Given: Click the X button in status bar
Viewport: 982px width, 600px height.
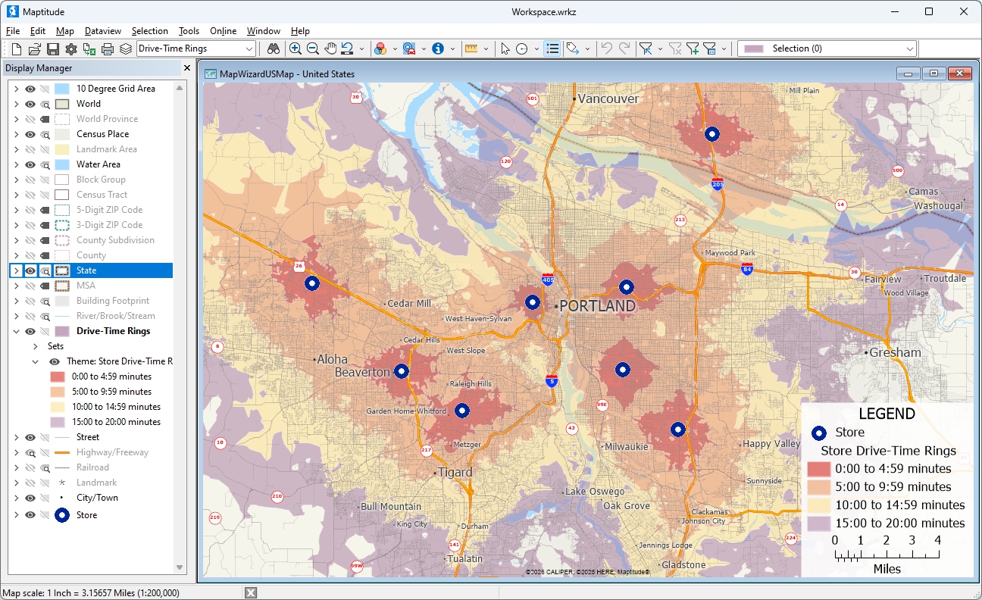Looking at the screenshot, I should tap(251, 592).
